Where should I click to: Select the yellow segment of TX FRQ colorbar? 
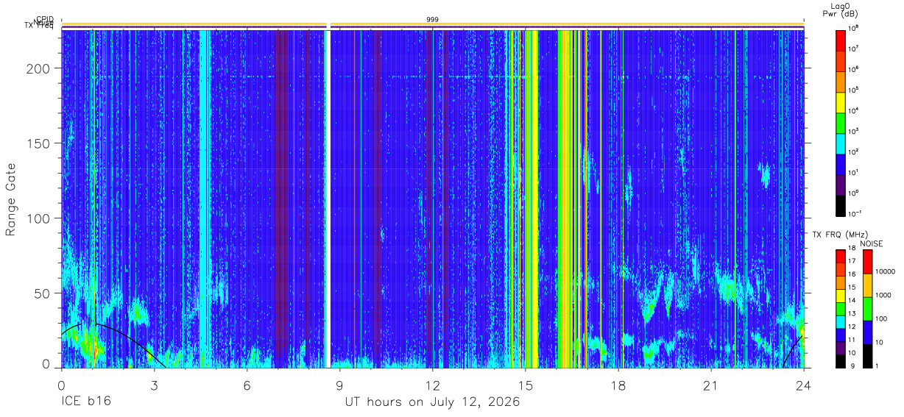[841, 296]
